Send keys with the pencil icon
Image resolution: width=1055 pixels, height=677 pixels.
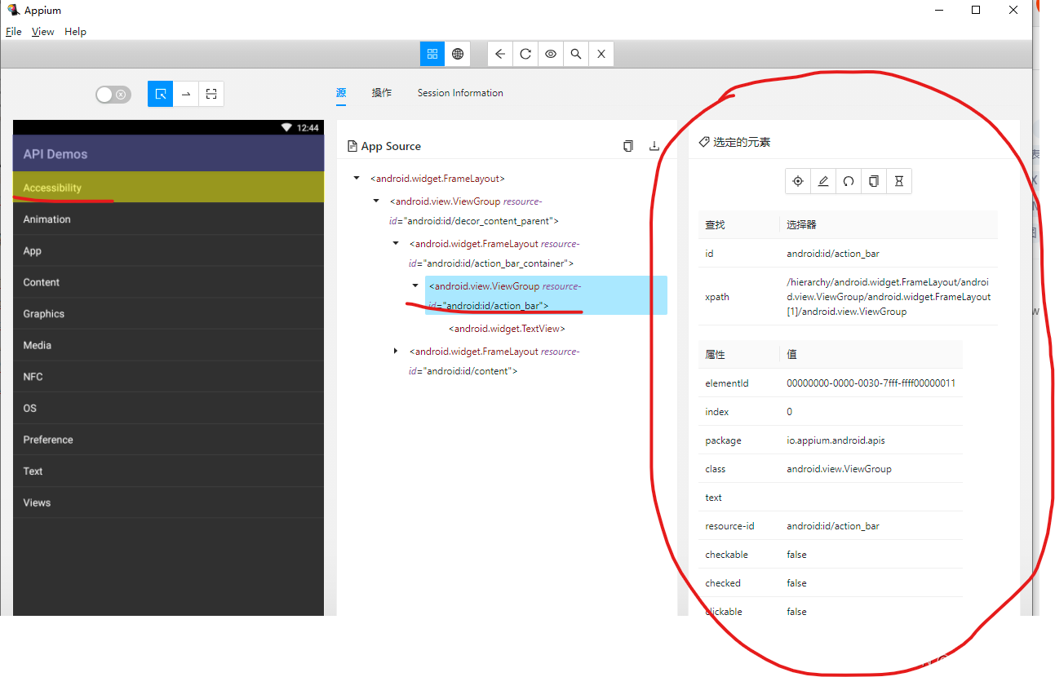(x=823, y=181)
